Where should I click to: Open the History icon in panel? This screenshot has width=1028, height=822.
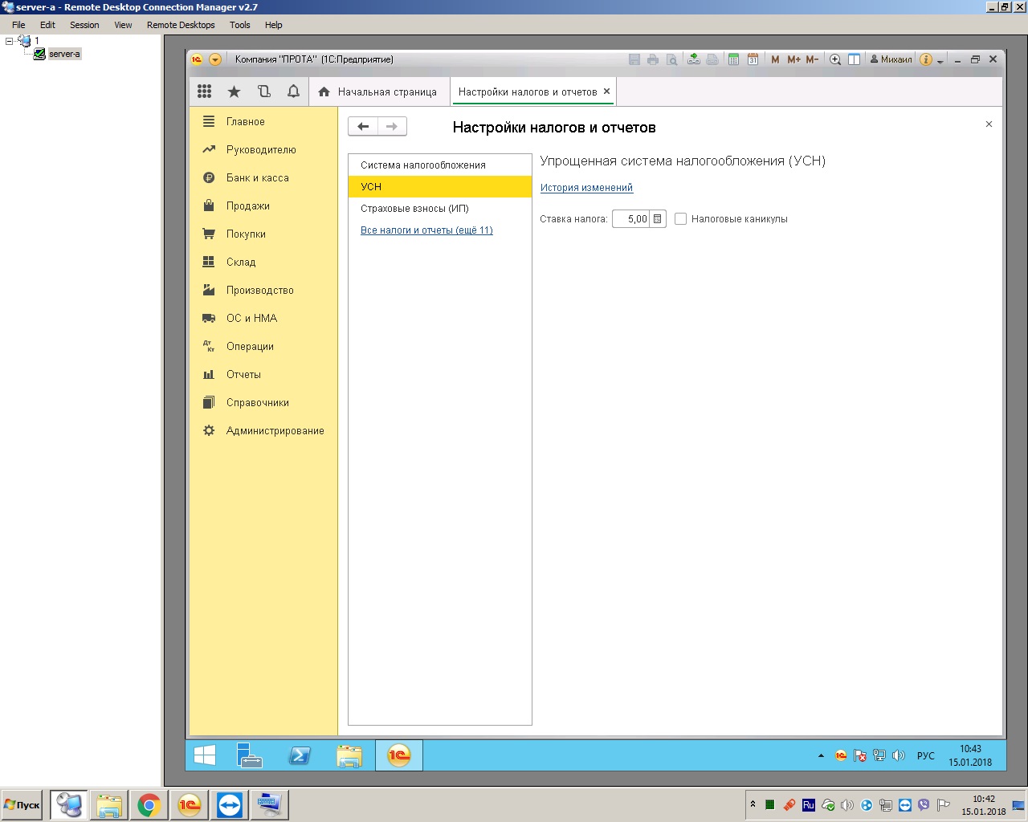click(x=263, y=92)
